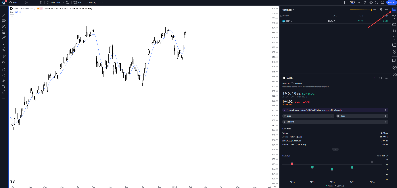
Task: Start bar Replay mode
Action: click(x=91, y=2)
